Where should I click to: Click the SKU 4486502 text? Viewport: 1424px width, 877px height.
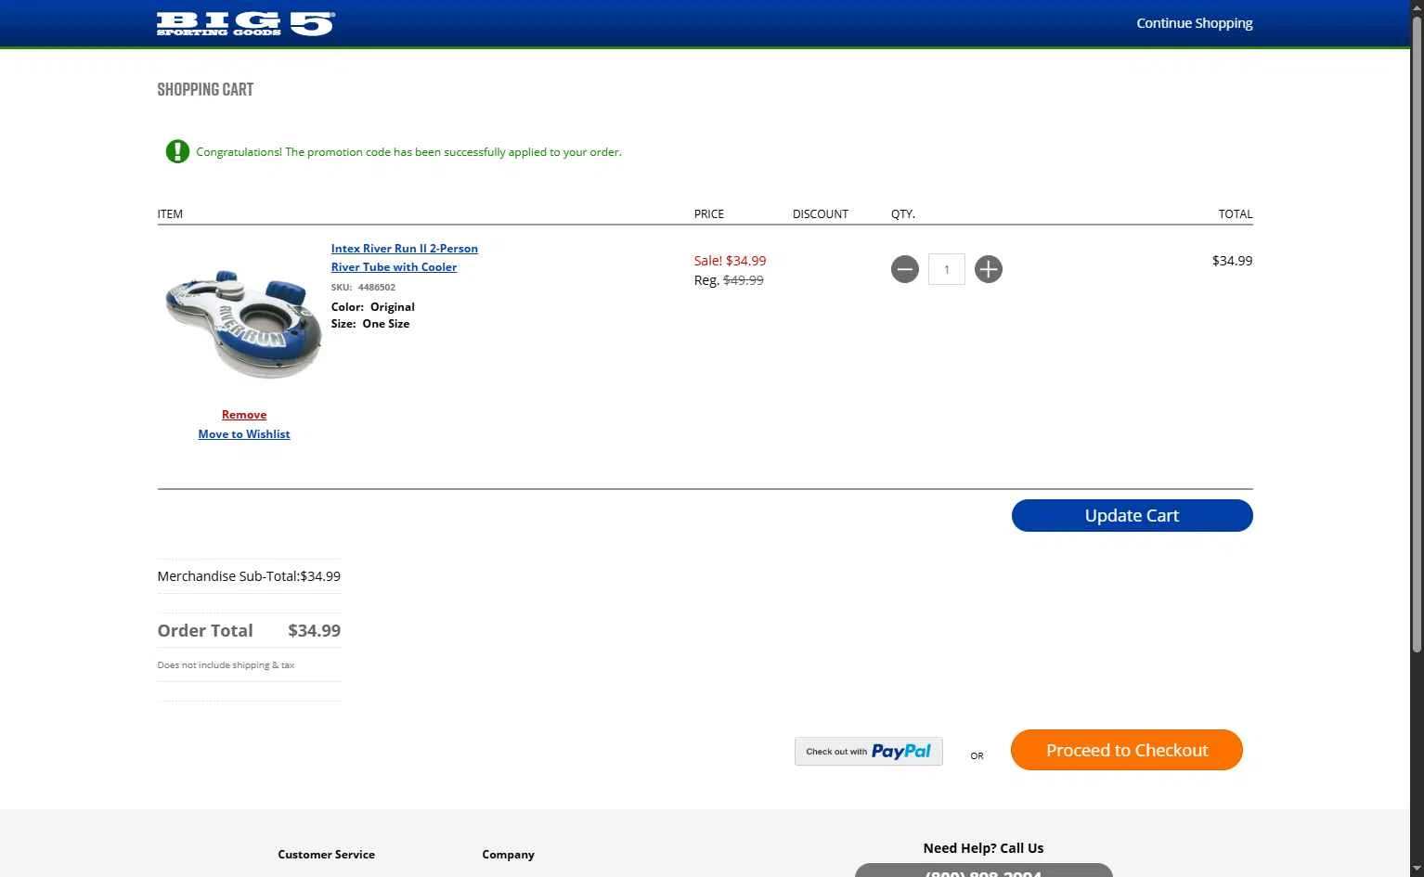coord(363,288)
